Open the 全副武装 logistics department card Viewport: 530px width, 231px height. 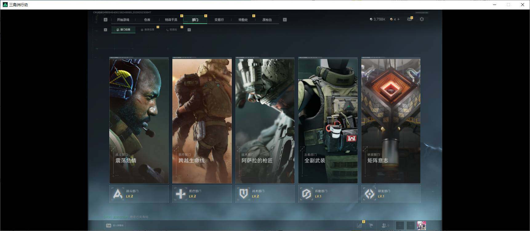[x=328, y=121]
